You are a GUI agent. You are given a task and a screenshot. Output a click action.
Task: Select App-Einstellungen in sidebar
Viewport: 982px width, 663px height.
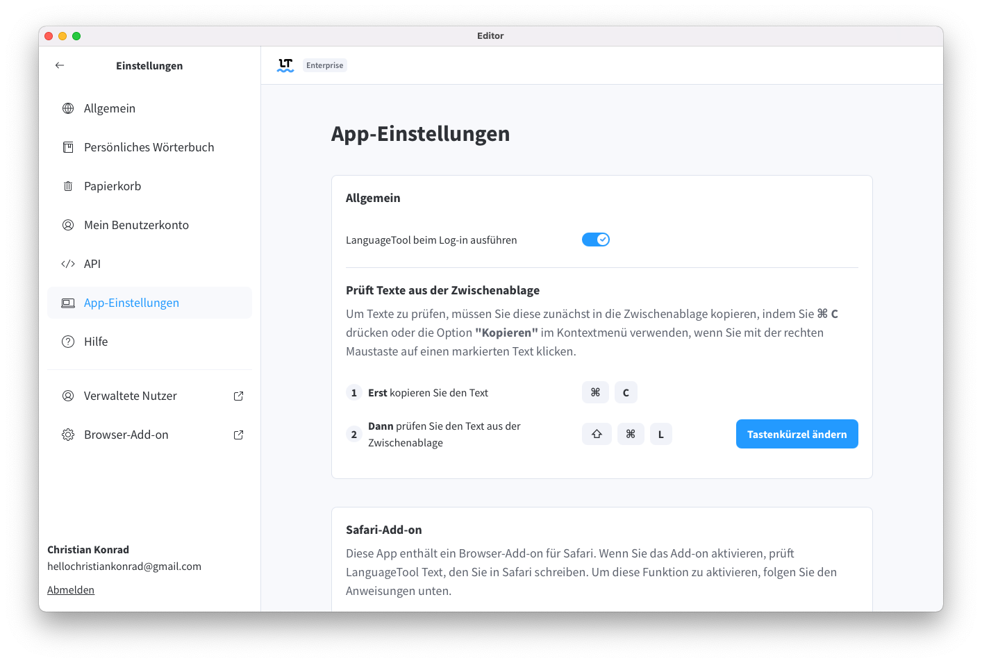point(149,303)
